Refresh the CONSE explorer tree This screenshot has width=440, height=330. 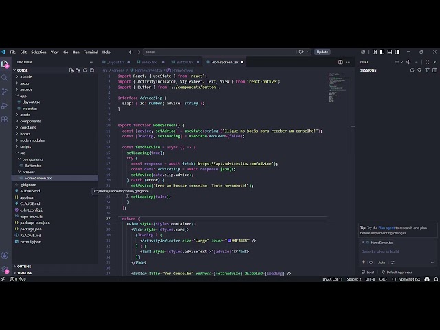coord(85,70)
